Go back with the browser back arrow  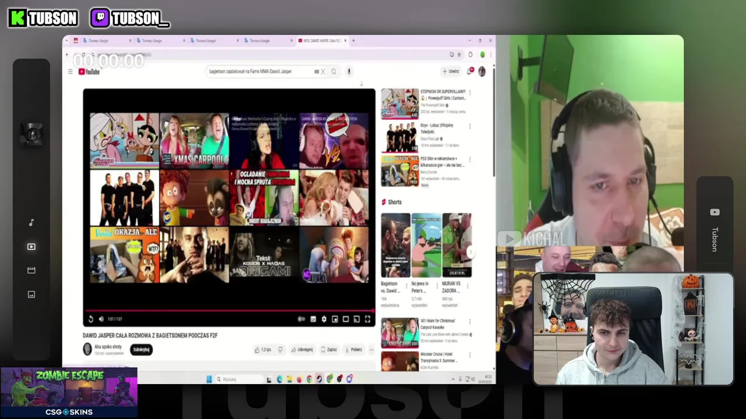point(68,55)
